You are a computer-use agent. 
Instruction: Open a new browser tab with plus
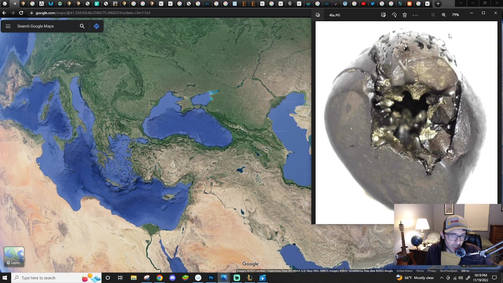click(x=438, y=4)
